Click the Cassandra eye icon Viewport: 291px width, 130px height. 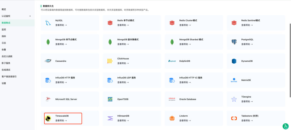point(48,61)
